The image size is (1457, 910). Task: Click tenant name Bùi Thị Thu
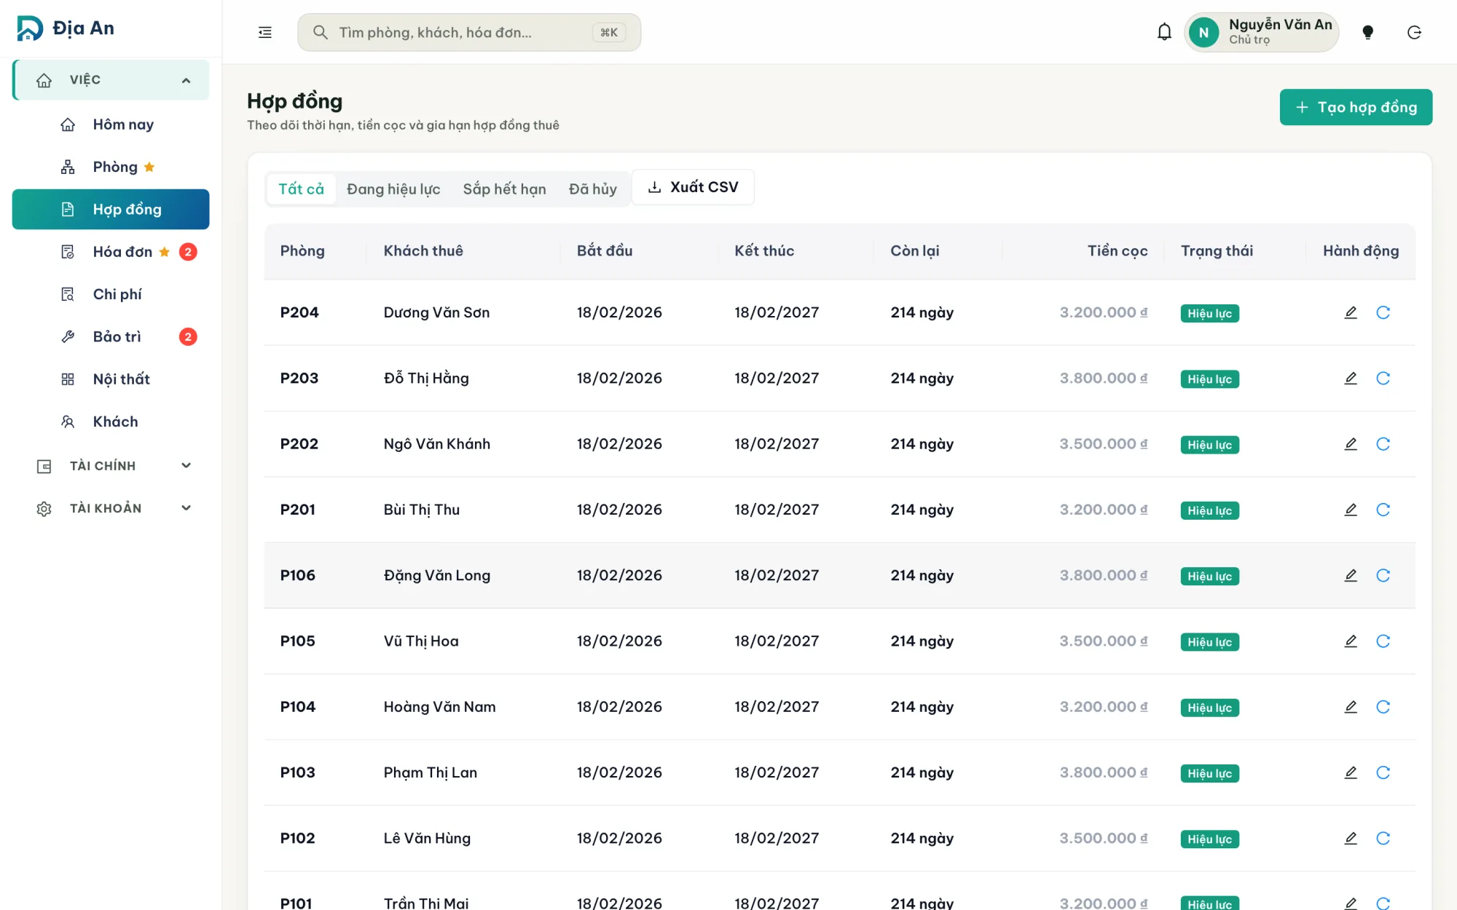click(422, 510)
